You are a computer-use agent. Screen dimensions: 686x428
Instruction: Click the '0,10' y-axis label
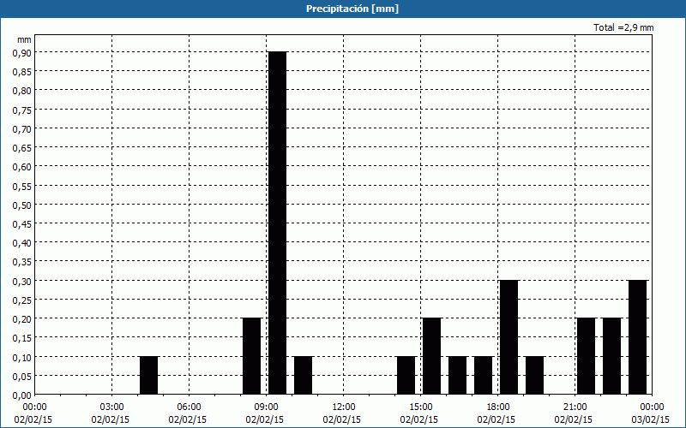pos(22,357)
